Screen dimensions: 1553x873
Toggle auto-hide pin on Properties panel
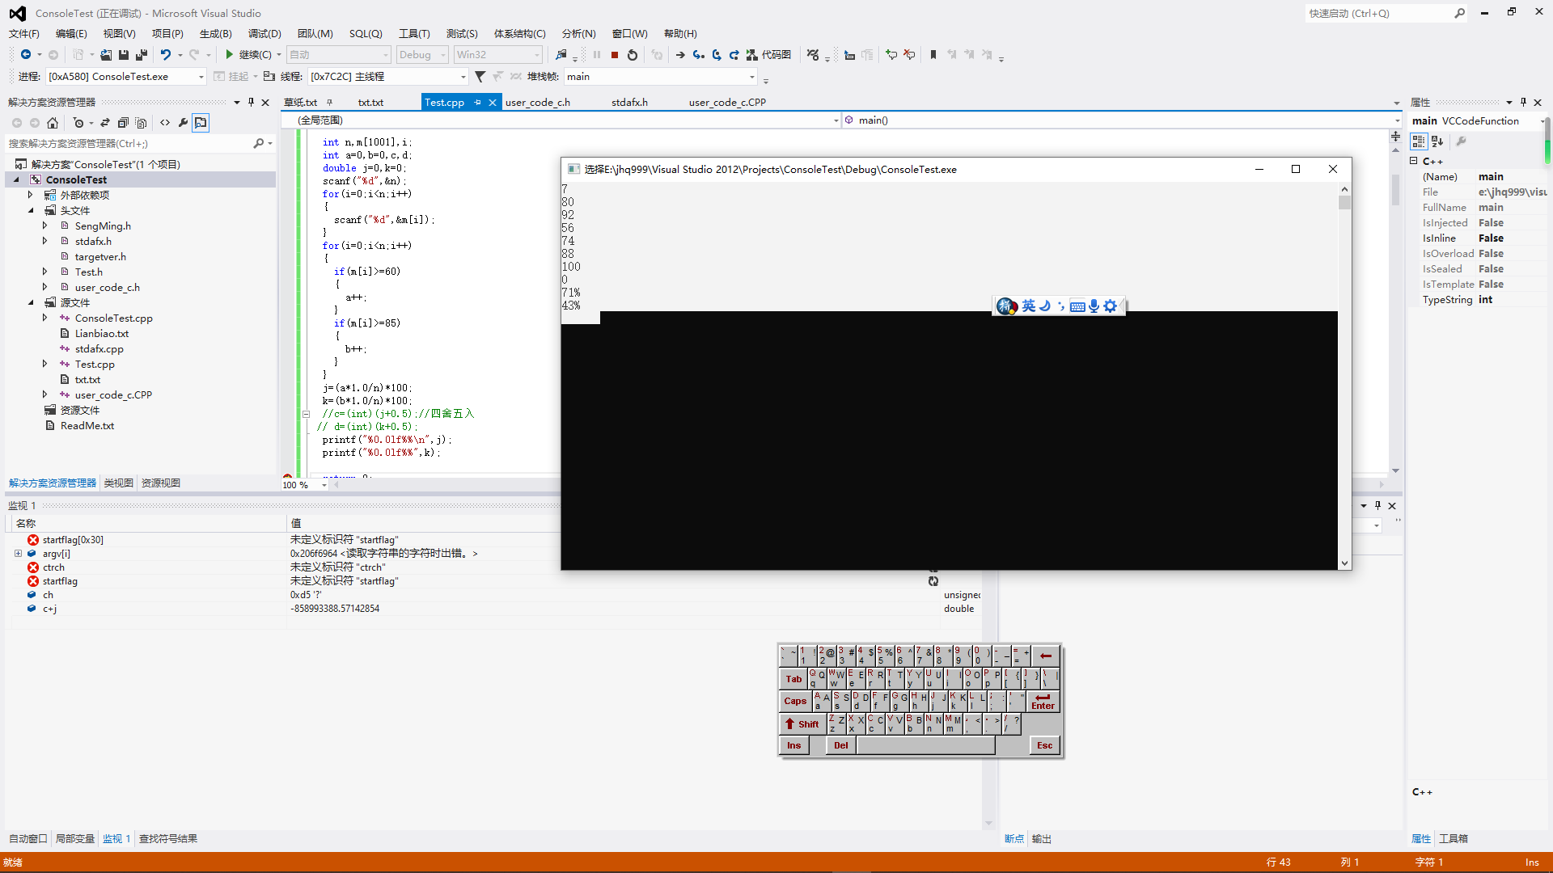1523,102
